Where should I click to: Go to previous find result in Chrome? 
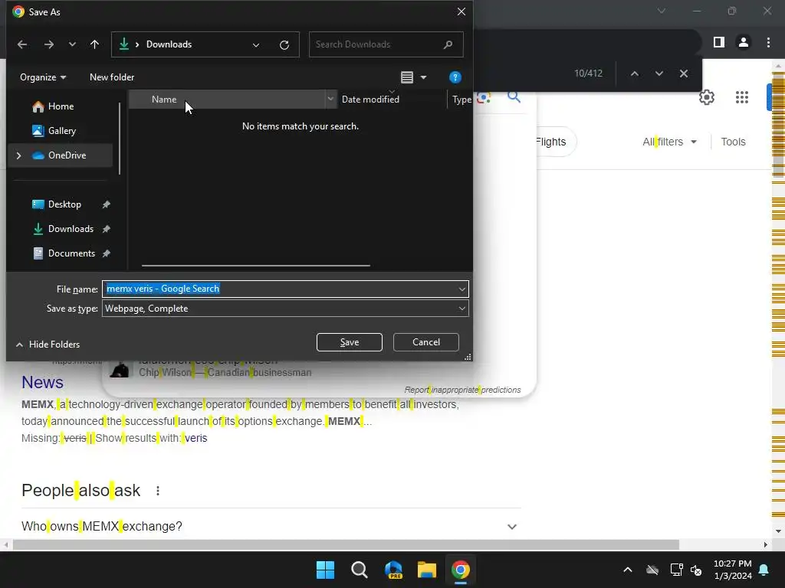tap(634, 73)
